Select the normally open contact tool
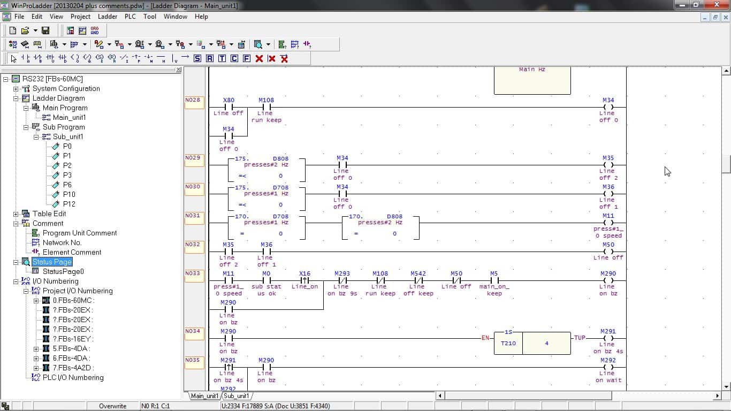731x411 pixels. (26, 58)
